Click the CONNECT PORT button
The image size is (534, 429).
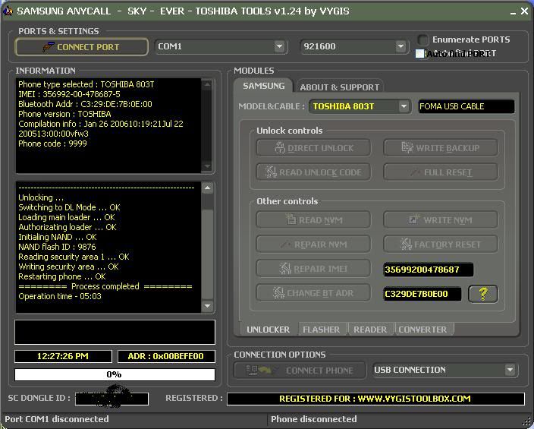(x=82, y=47)
